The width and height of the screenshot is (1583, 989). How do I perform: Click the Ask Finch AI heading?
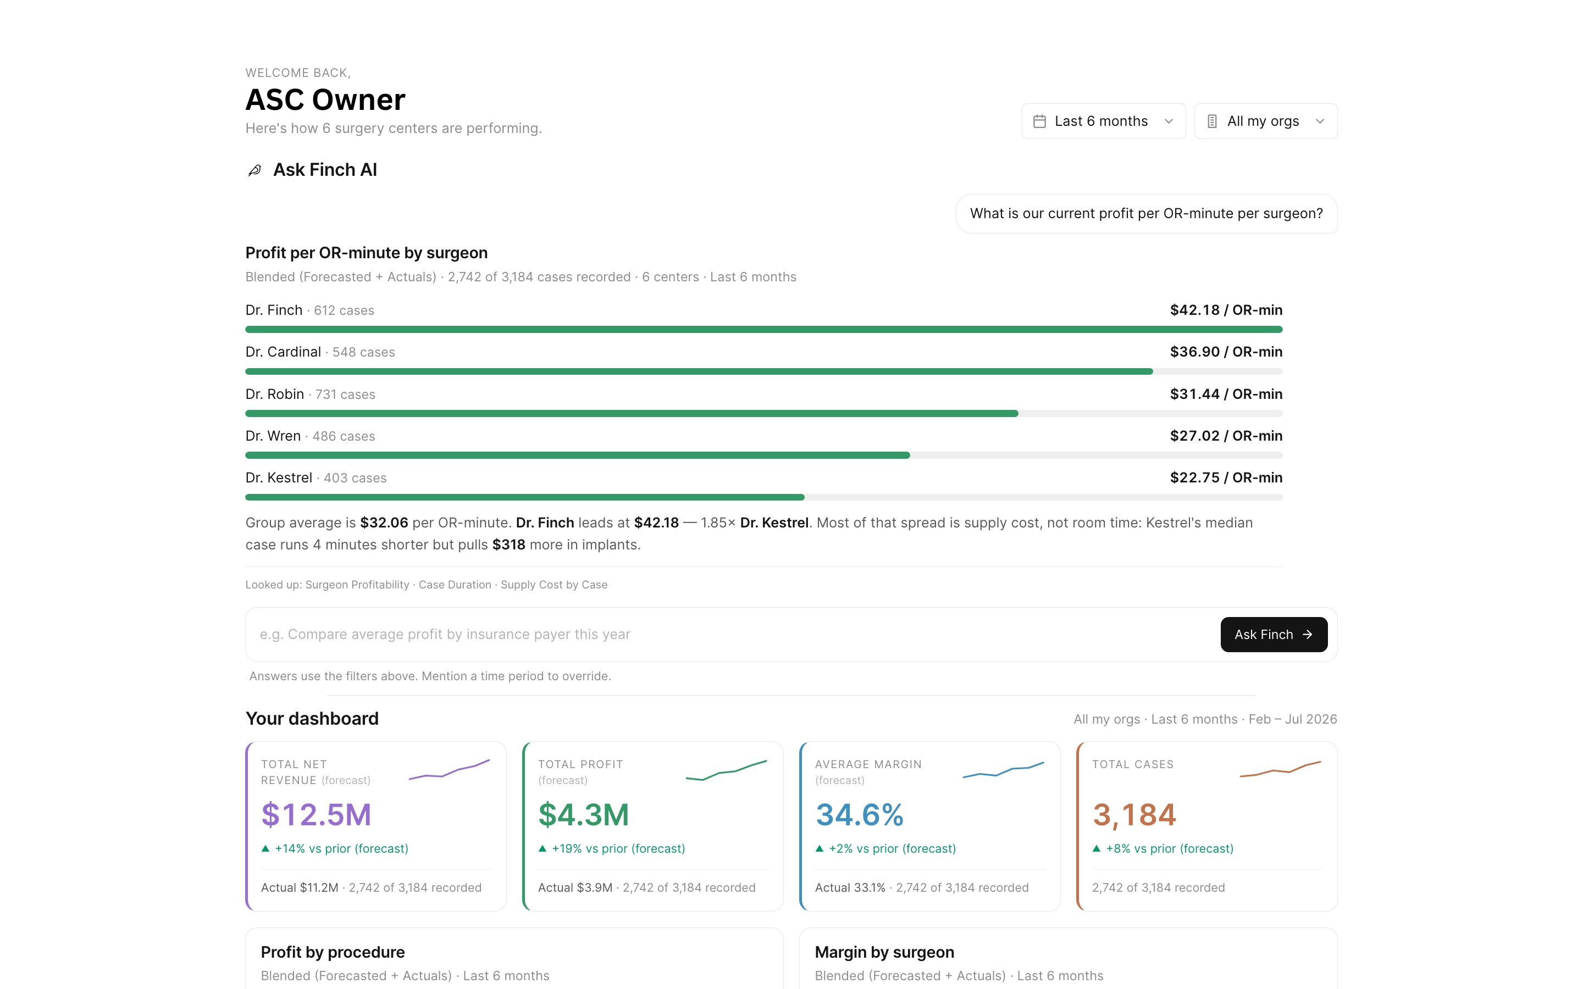tap(324, 170)
